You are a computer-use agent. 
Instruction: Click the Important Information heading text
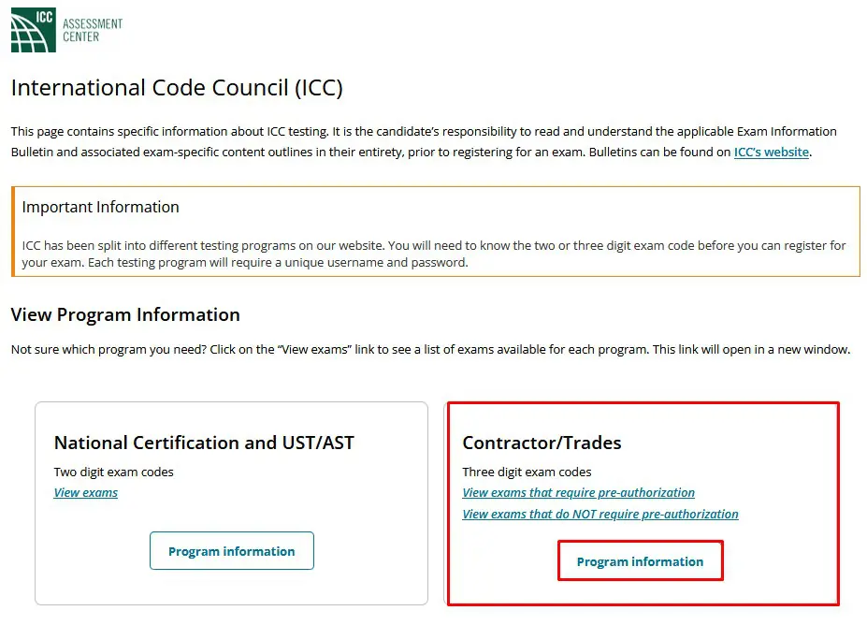(100, 207)
